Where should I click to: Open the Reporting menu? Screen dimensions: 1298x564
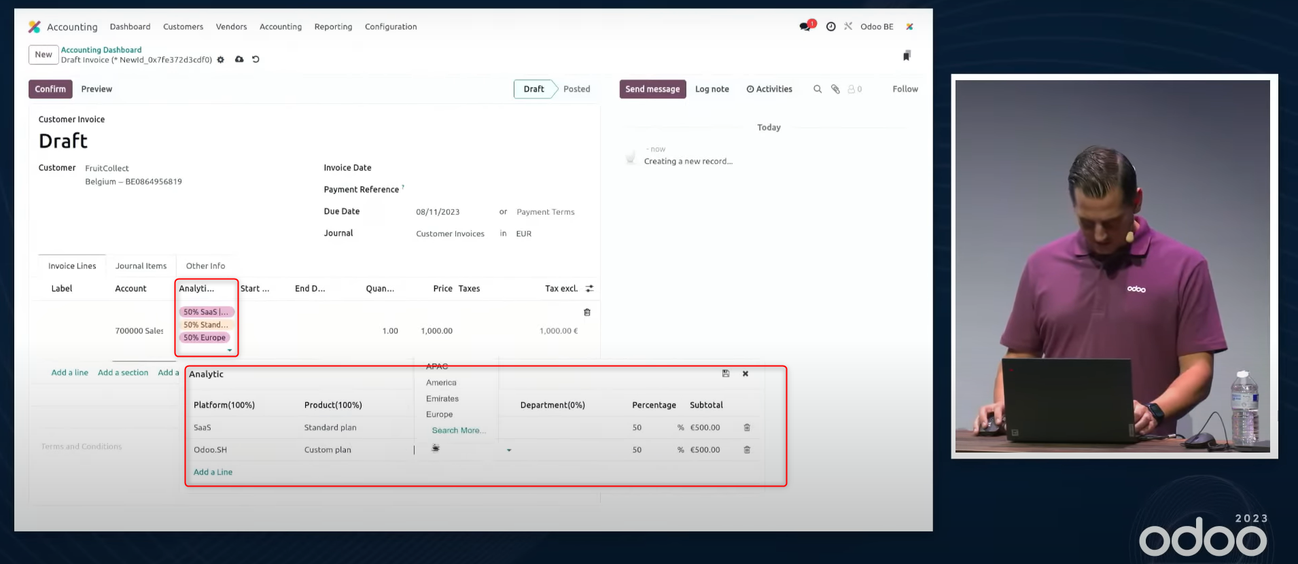point(333,27)
